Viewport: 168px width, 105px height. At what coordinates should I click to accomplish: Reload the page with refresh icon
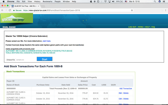10,10
